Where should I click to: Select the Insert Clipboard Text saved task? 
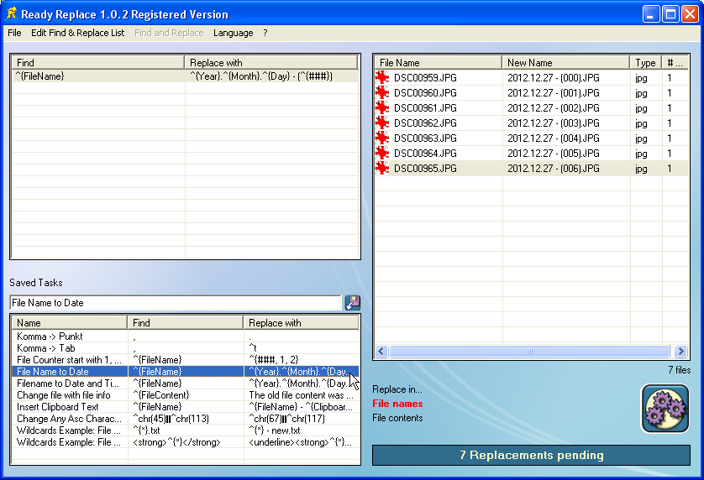point(58,407)
